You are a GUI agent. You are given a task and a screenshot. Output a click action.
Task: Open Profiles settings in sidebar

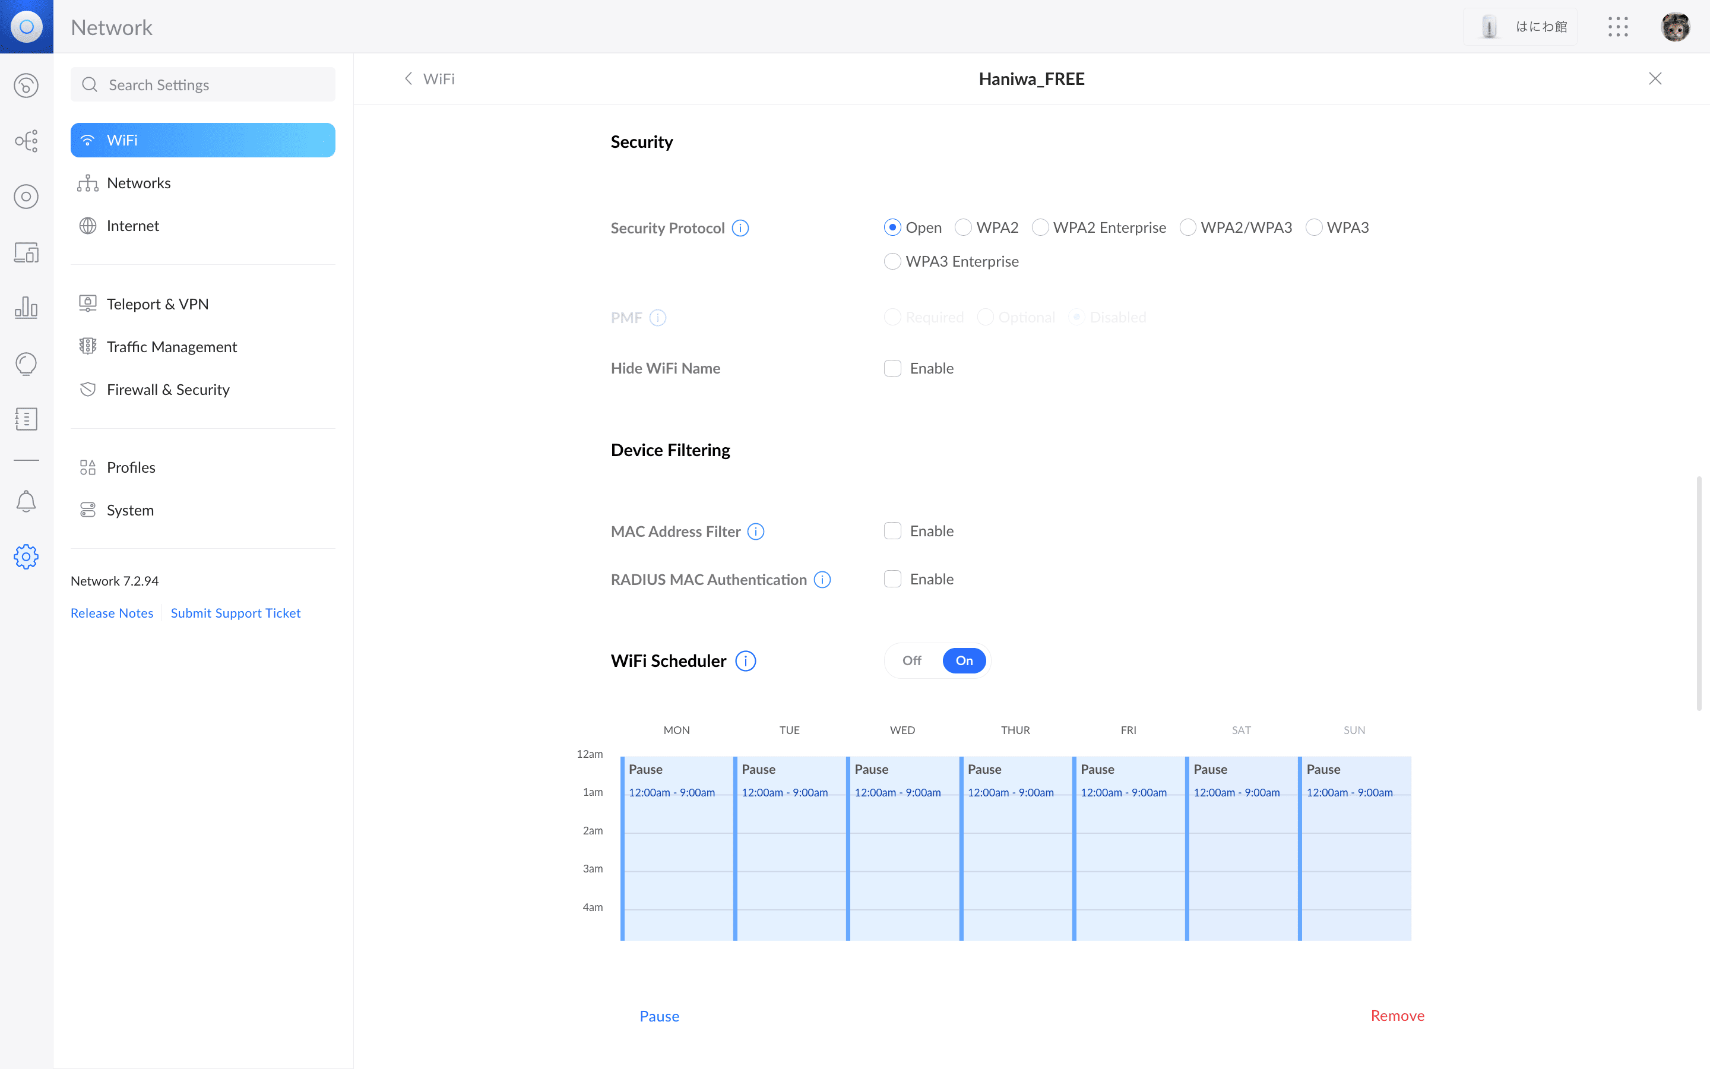tap(203, 467)
